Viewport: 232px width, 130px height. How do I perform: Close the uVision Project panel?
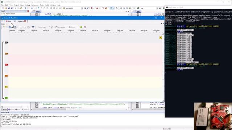[28, 11]
